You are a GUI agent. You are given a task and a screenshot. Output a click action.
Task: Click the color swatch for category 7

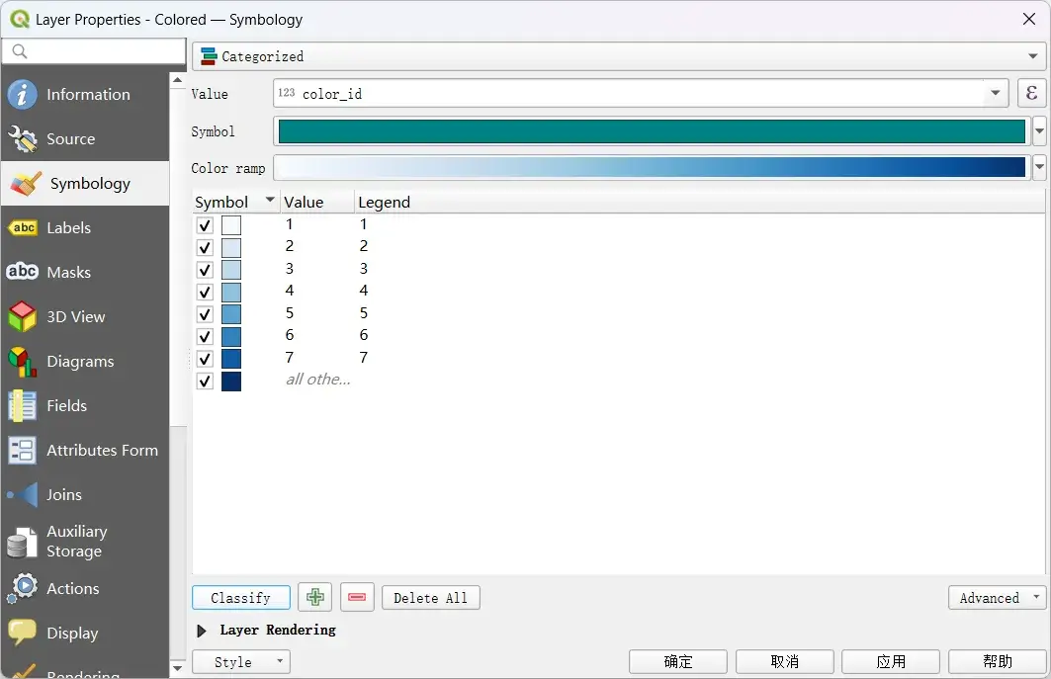point(231,359)
